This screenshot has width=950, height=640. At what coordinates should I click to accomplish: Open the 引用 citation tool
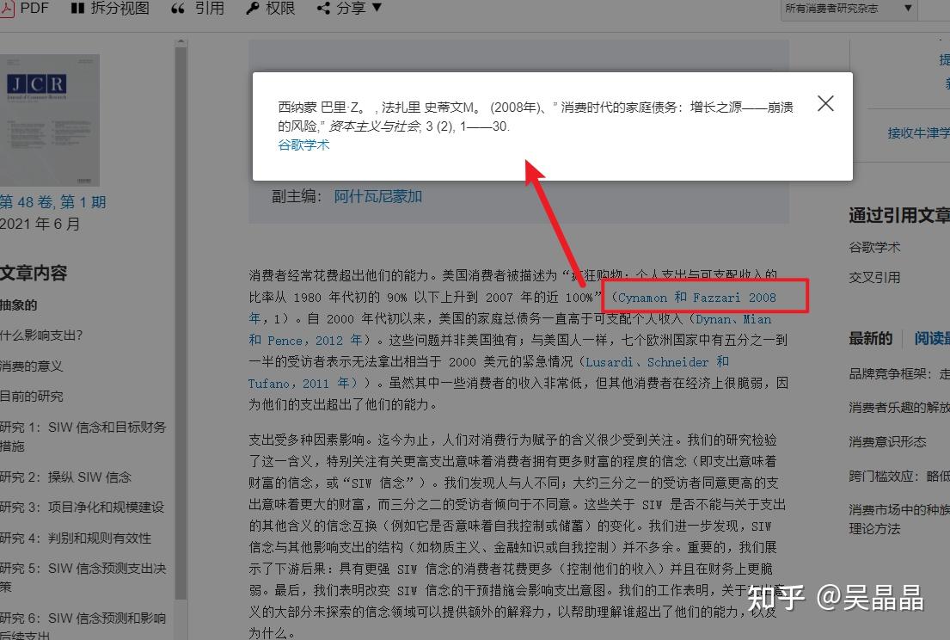(x=198, y=9)
